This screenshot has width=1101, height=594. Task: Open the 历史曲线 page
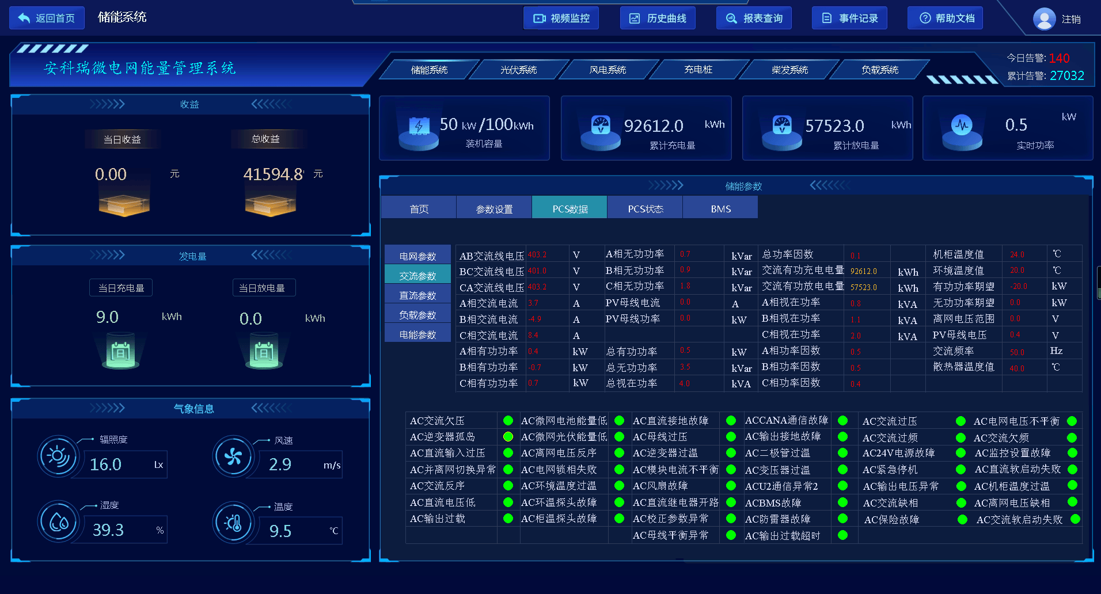(x=658, y=18)
